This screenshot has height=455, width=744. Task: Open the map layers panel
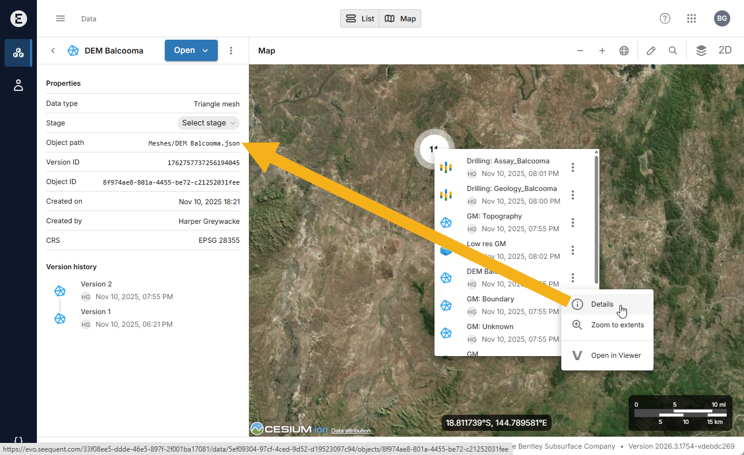701,51
